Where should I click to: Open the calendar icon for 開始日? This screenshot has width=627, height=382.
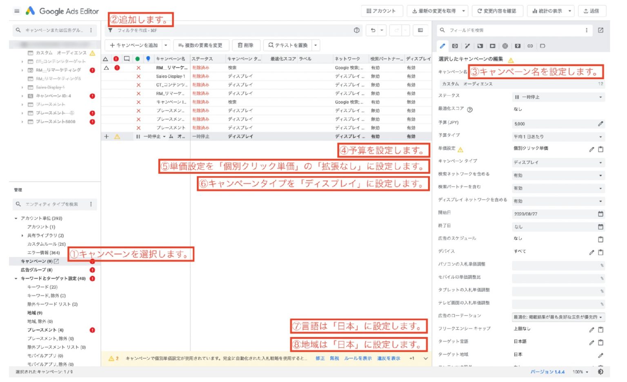(x=600, y=214)
